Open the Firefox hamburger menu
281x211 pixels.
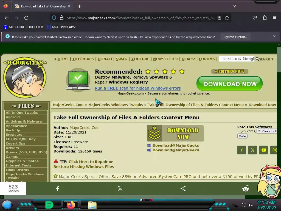click(274, 18)
